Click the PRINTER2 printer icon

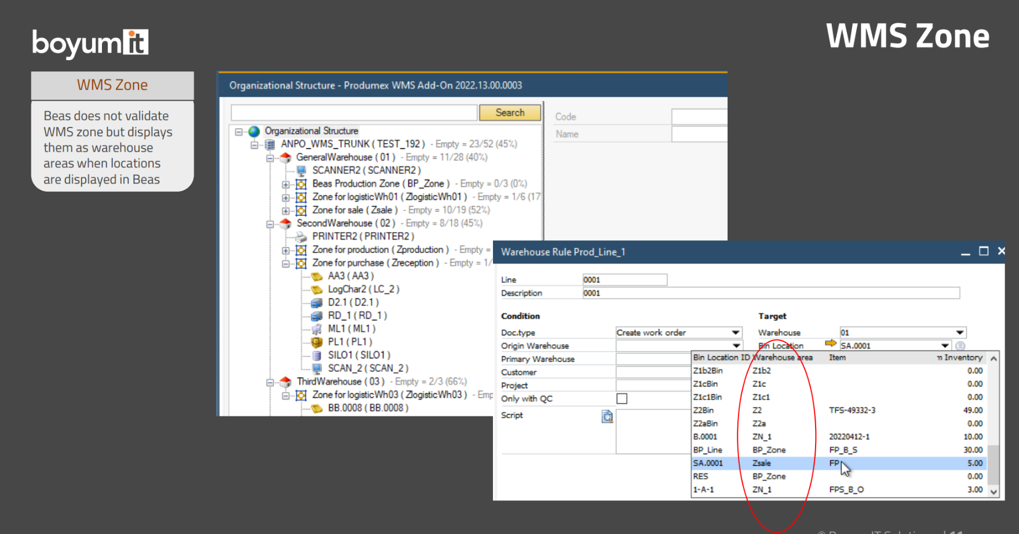(x=301, y=237)
